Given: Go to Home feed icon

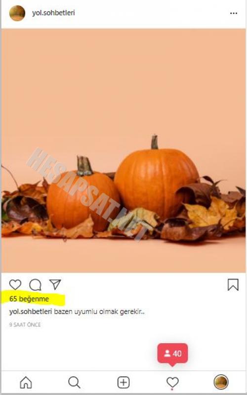Looking at the screenshot, I should click(x=26, y=382).
